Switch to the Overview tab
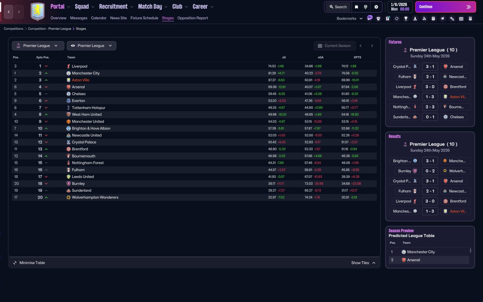 [58, 18]
